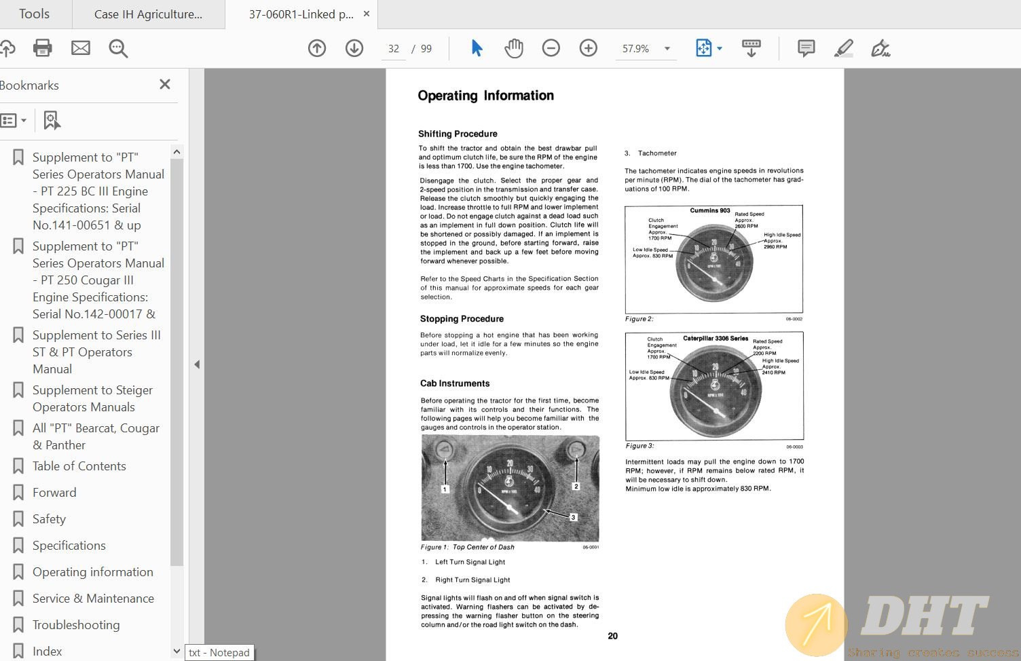Viewport: 1021px width, 661px height.
Task: Go to Table of Contents bookmark
Action: tap(79, 466)
